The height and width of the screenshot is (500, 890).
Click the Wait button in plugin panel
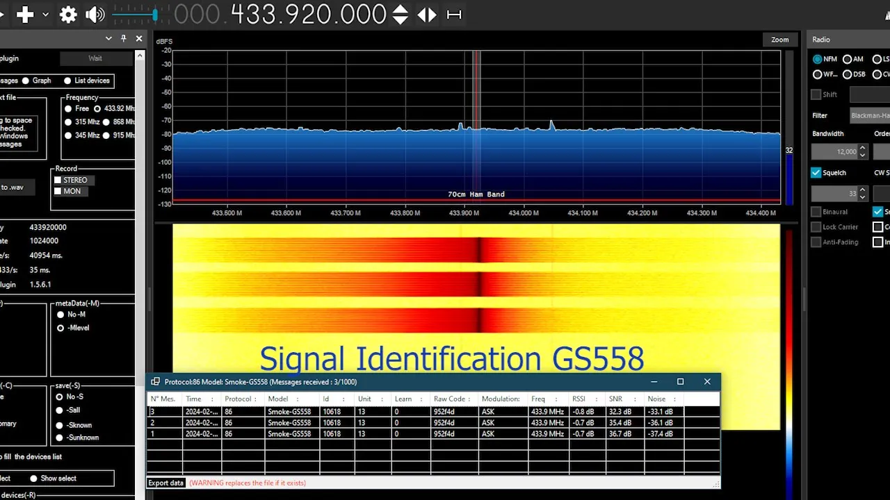coord(95,58)
